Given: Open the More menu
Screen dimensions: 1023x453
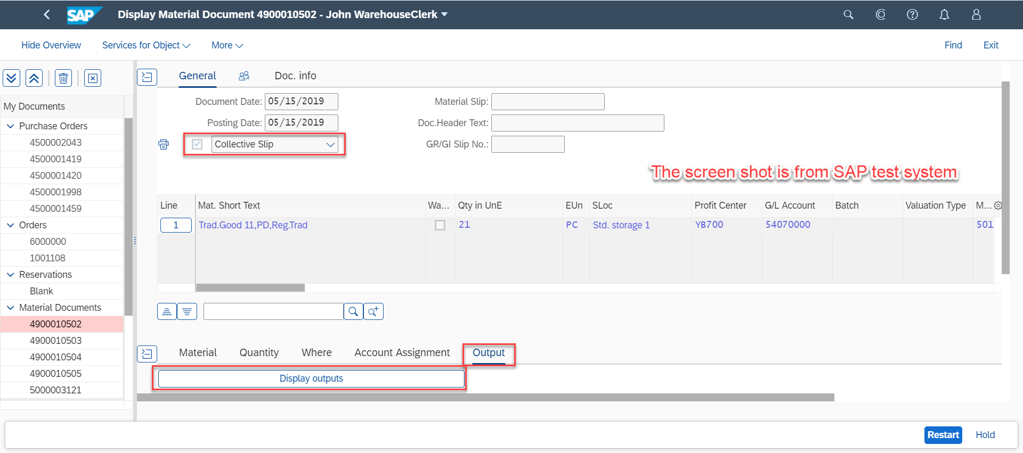Looking at the screenshot, I should coord(227,45).
